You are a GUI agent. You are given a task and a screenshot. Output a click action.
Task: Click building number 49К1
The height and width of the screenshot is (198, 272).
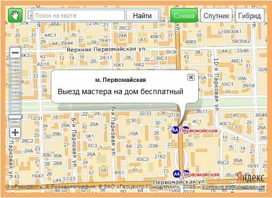[x=156, y=37]
